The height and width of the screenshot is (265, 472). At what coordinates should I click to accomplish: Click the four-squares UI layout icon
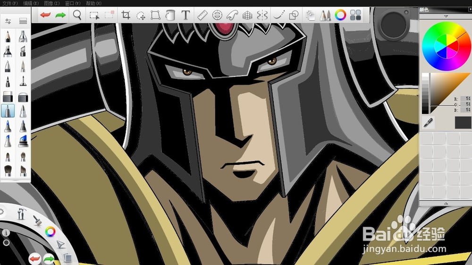click(x=355, y=15)
